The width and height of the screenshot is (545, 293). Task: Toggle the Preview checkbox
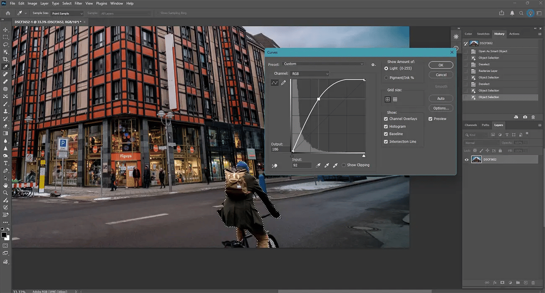click(x=431, y=119)
